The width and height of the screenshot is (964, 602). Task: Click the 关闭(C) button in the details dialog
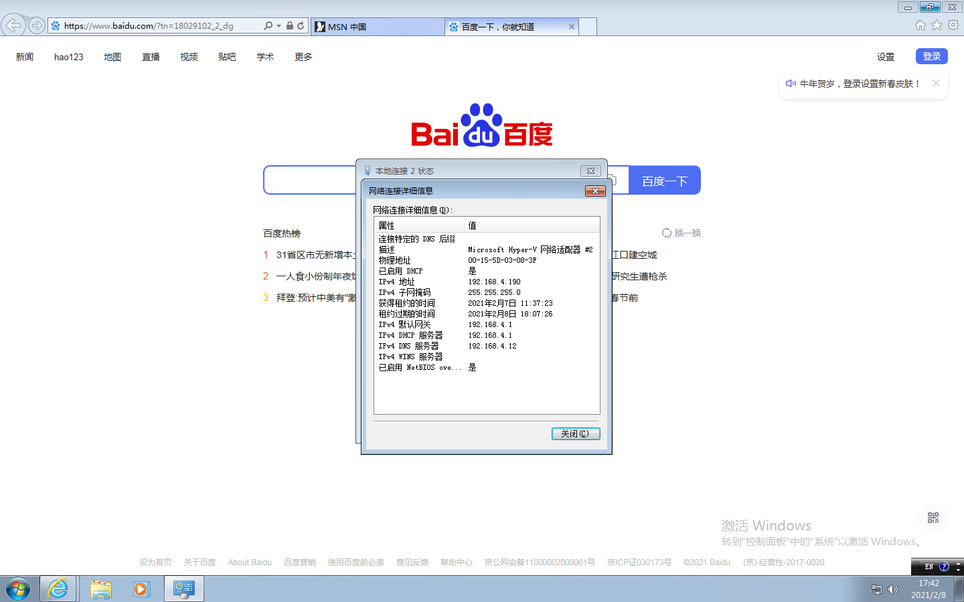575,433
